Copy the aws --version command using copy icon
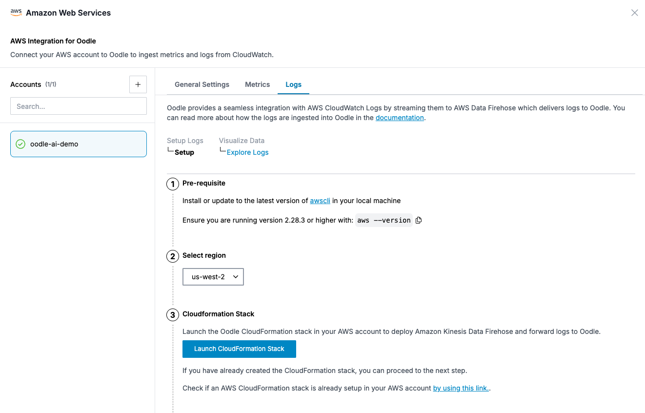Image resolution: width=645 pixels, height=413 pixels. (x=419, y=220)
